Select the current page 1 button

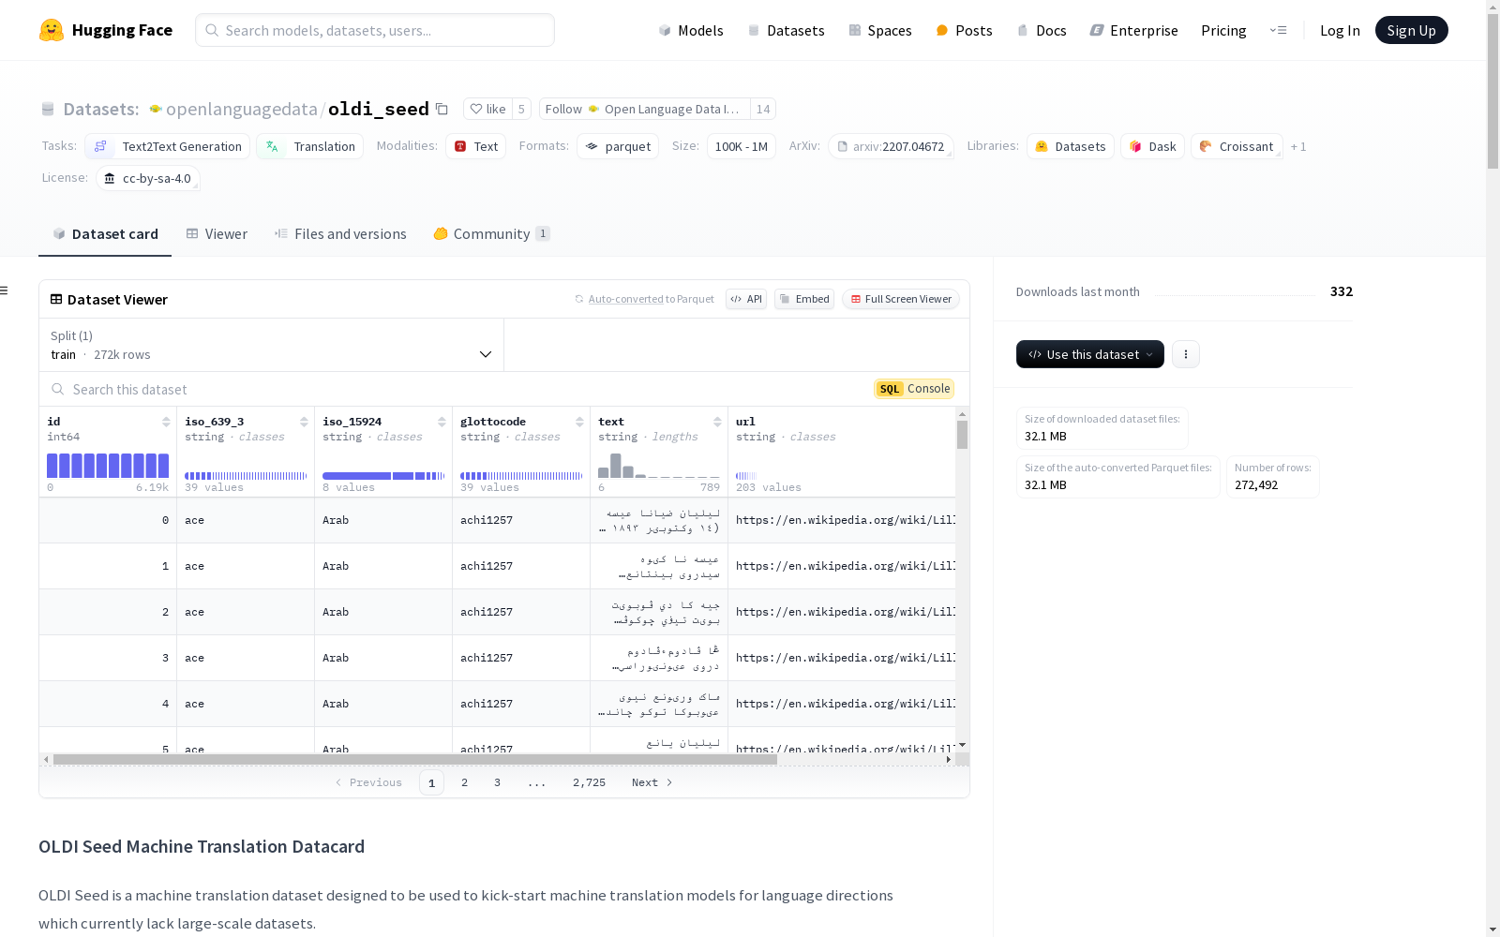click(431, 782)
